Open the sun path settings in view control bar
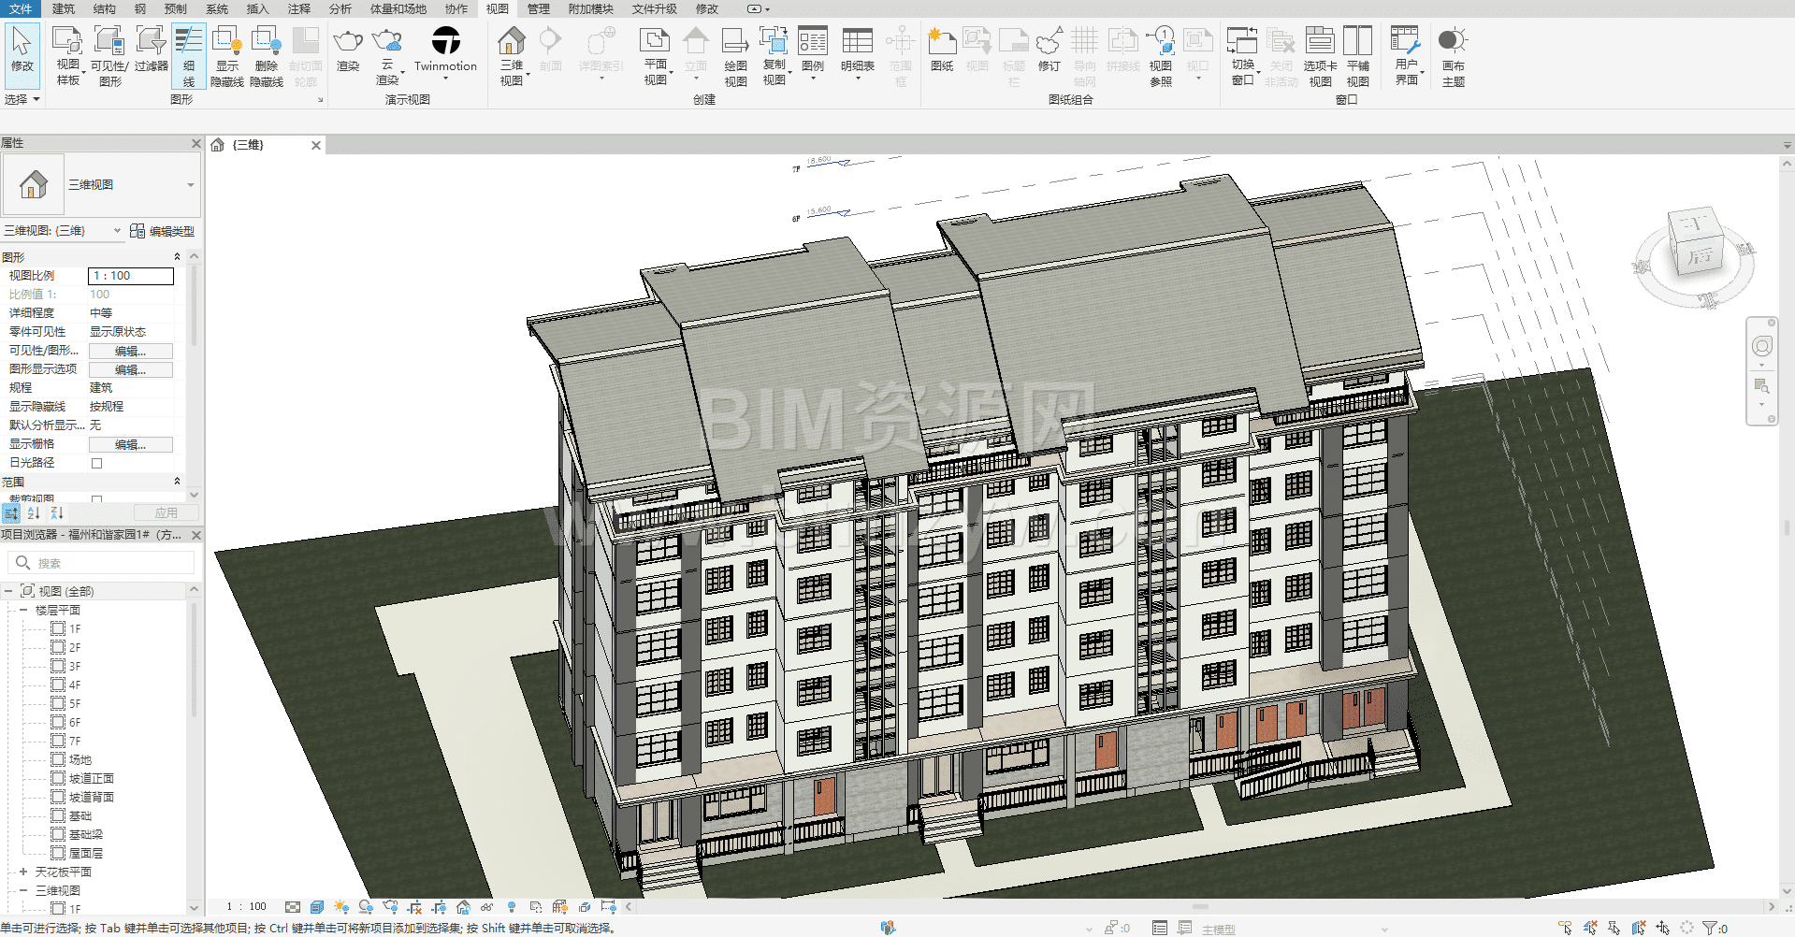Image resolution: width=1795 pixels, height=937 pixels. [341, 907]
